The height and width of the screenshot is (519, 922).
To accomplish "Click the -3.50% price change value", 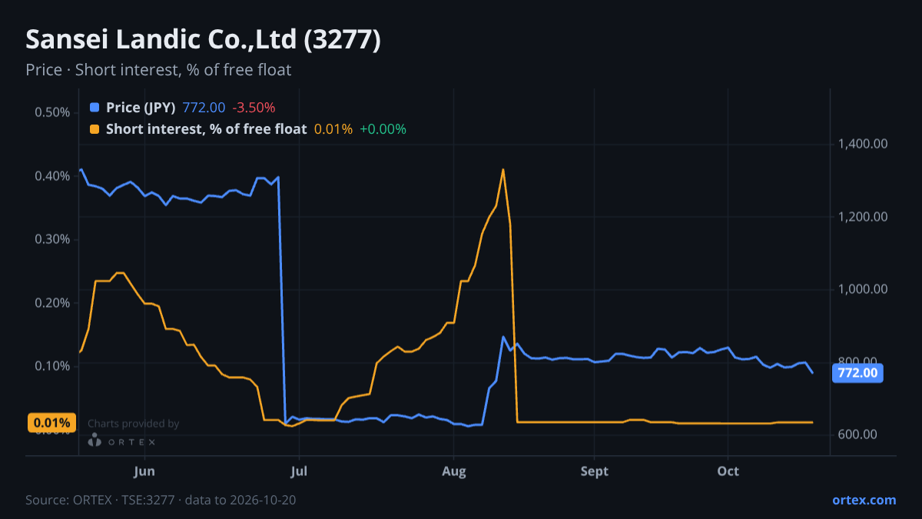I will point(254,108).
